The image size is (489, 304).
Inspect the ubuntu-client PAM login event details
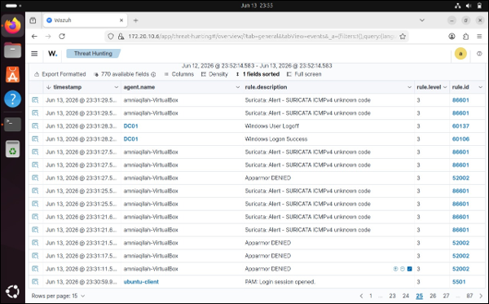35,282
